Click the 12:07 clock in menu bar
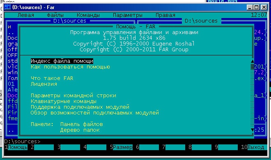271x160 pixels. pos(259,15)
